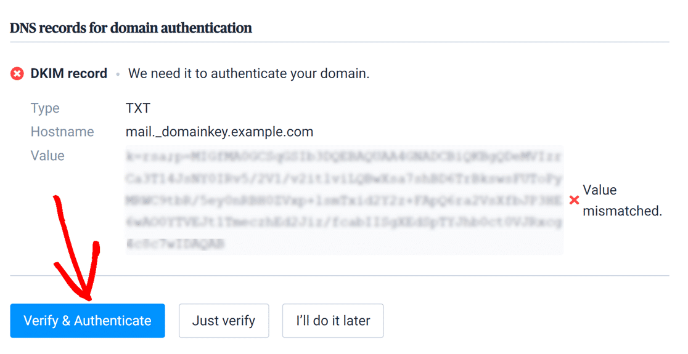688x354 pixels.
Task: Click the Value mismatched status text
Action: [x=622, y=200]
